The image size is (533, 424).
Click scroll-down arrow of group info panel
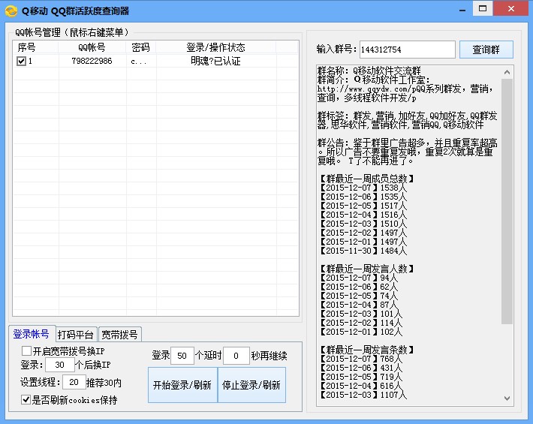(507, 398)
